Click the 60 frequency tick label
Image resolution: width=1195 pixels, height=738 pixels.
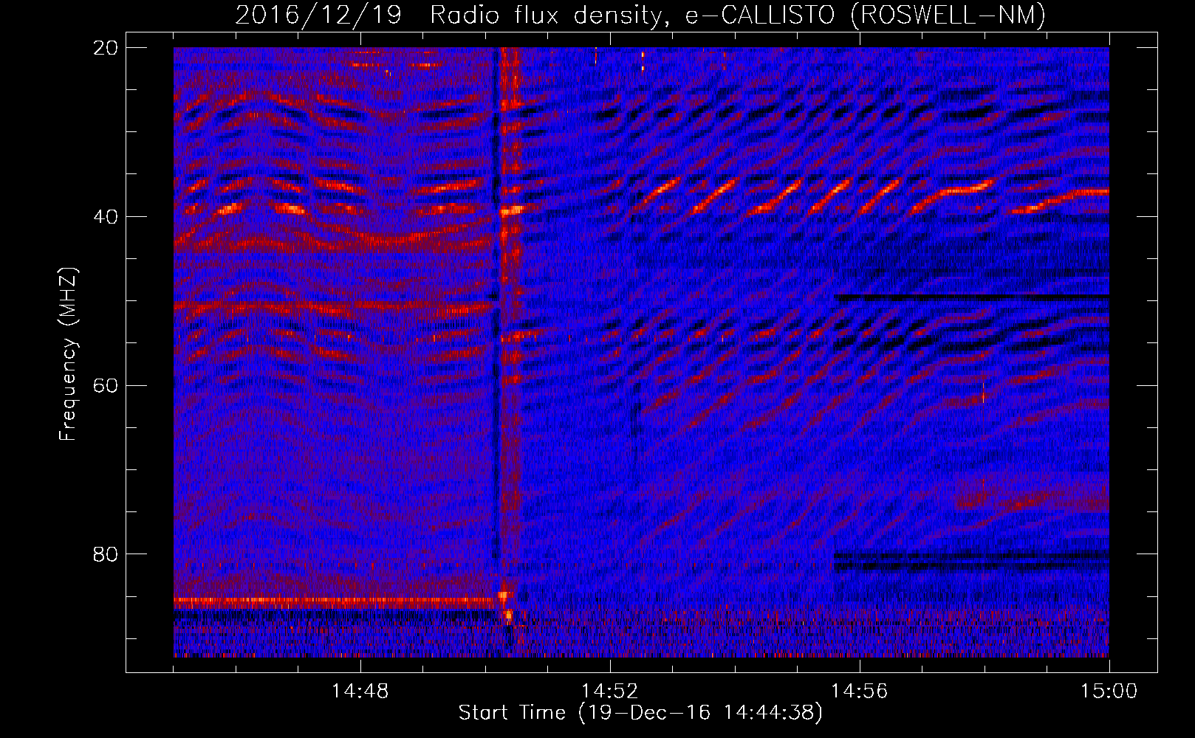[106, 385]
